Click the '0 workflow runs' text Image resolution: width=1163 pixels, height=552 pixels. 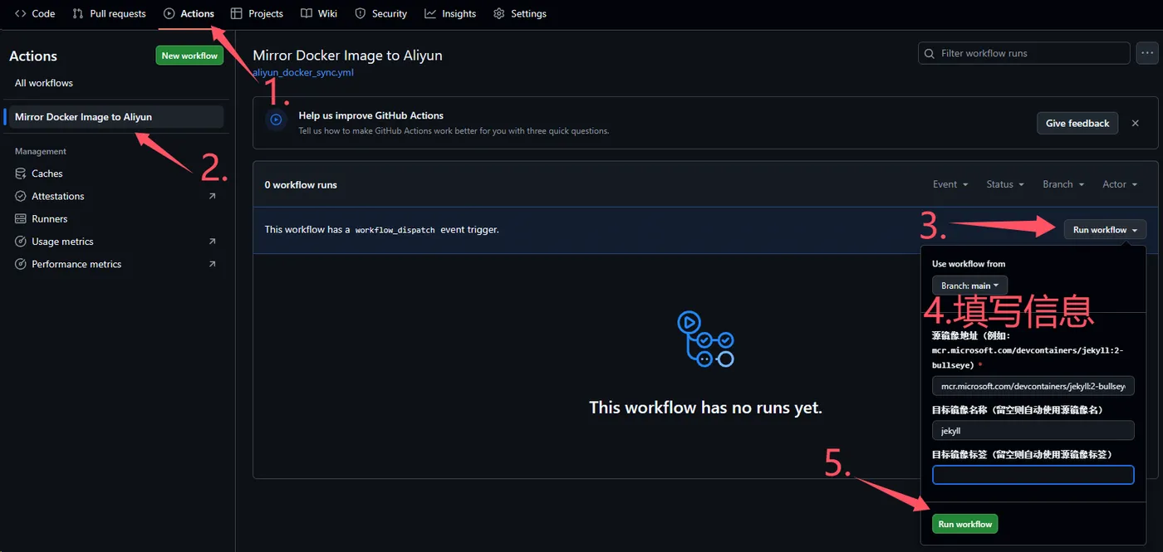point(301,184)
